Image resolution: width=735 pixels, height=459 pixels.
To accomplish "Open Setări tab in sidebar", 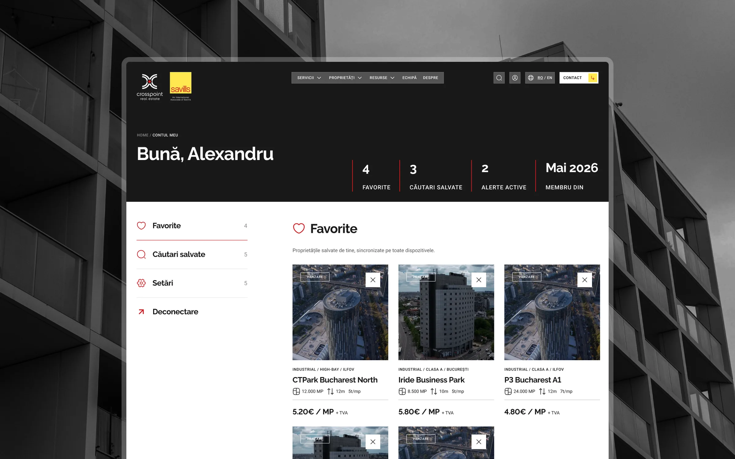I will click(x=192, y=283).
